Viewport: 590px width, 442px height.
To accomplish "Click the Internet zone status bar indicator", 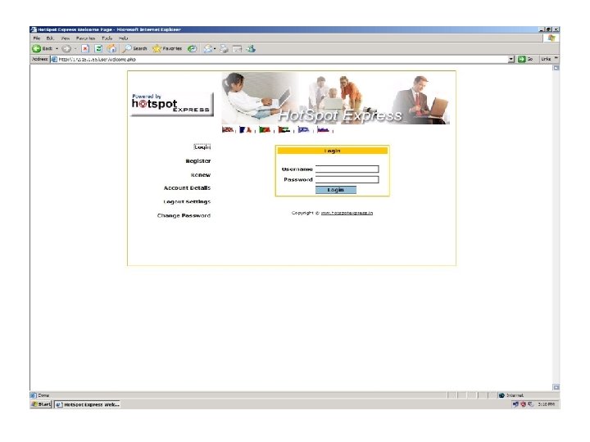I will 511,395.
